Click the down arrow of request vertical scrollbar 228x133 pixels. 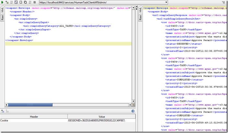point(133,101)
